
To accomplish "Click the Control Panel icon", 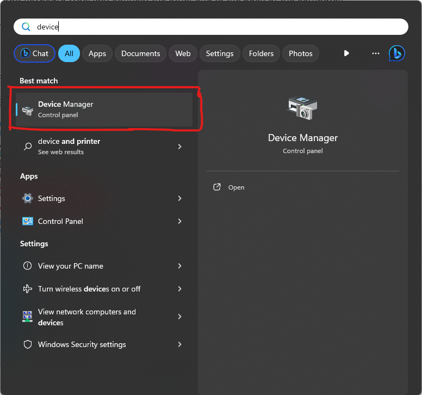I will click(x=27, y=221).
